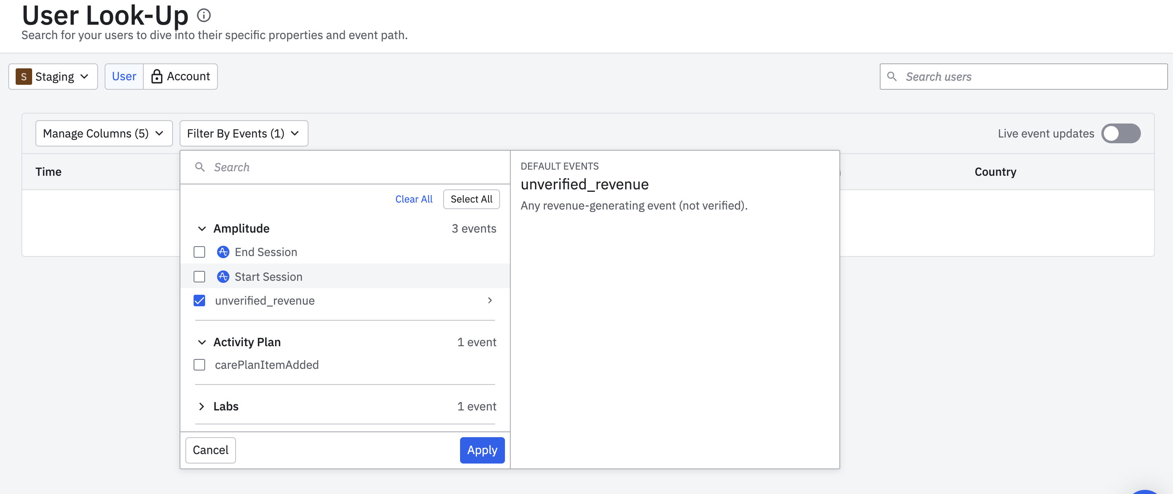
Task: Switch to the User tab
Action: pyautogui.click(x=124, y=77)
